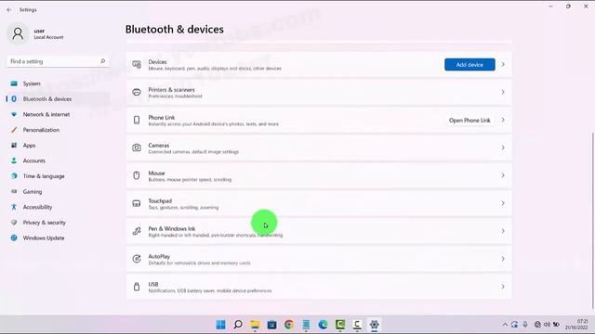Image resolution: width=595 pixels, height=334 pixels.
Task: Click the mouse icon in the Mouse row
Action: (137, 175)
